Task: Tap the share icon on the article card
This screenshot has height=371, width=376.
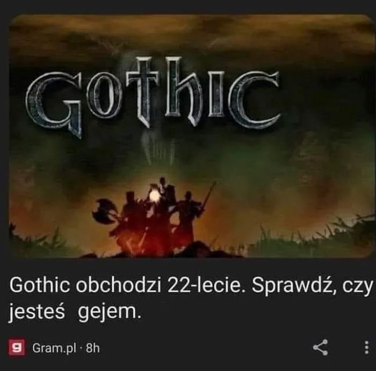Action: pyautogui.click(x=320, y=347)
